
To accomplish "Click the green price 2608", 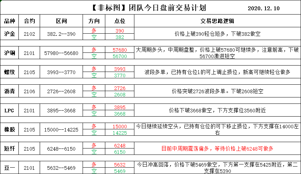I will 120,94.
